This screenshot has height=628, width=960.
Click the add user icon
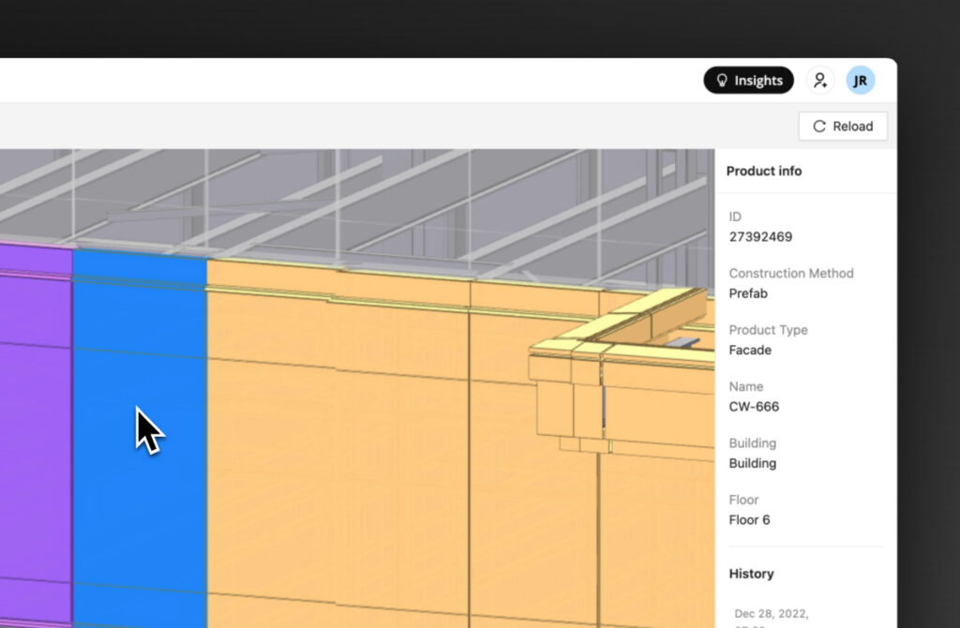[820, 81]
